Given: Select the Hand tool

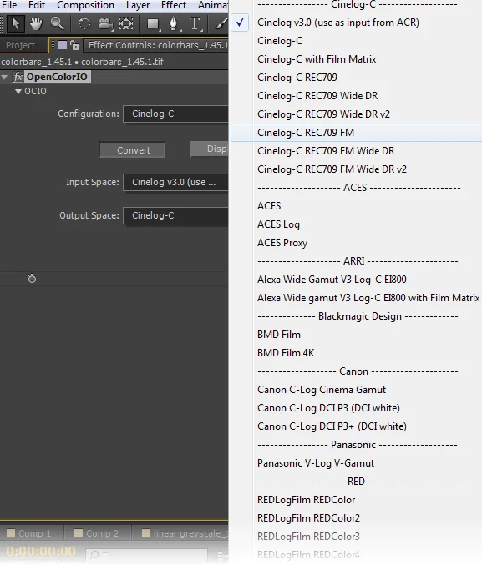Looking at the screenshot, I should (36, 23).
